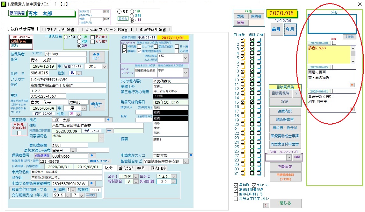Viewport: 365px width, 212px height.
Task: Click the 前月 button
Action: pyautogui.click(x=276, y=29)
